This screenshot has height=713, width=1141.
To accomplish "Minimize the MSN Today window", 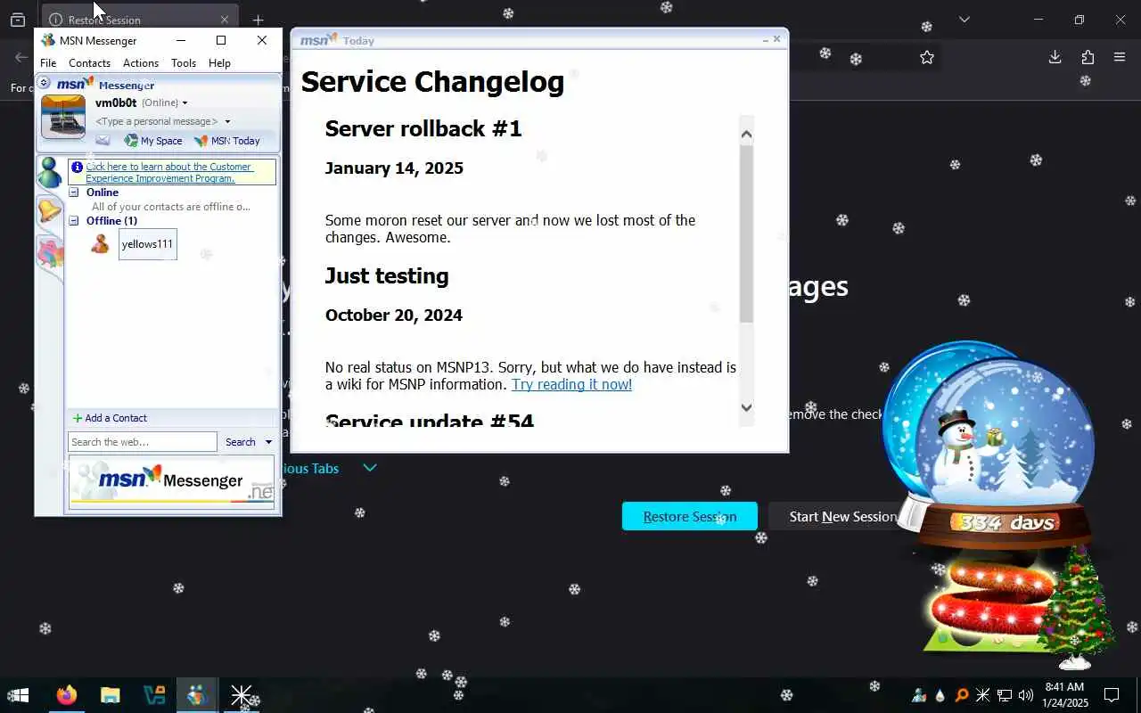I will 766,40.
